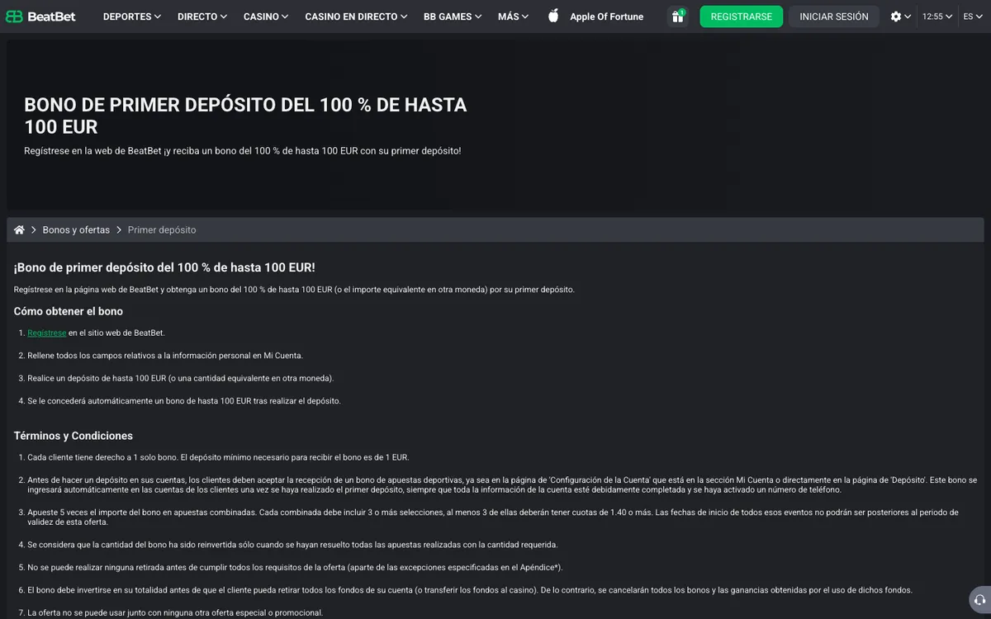Open the support headset chat icon
Viewport: 991px width, 619px height.
(x=979, y=600)
